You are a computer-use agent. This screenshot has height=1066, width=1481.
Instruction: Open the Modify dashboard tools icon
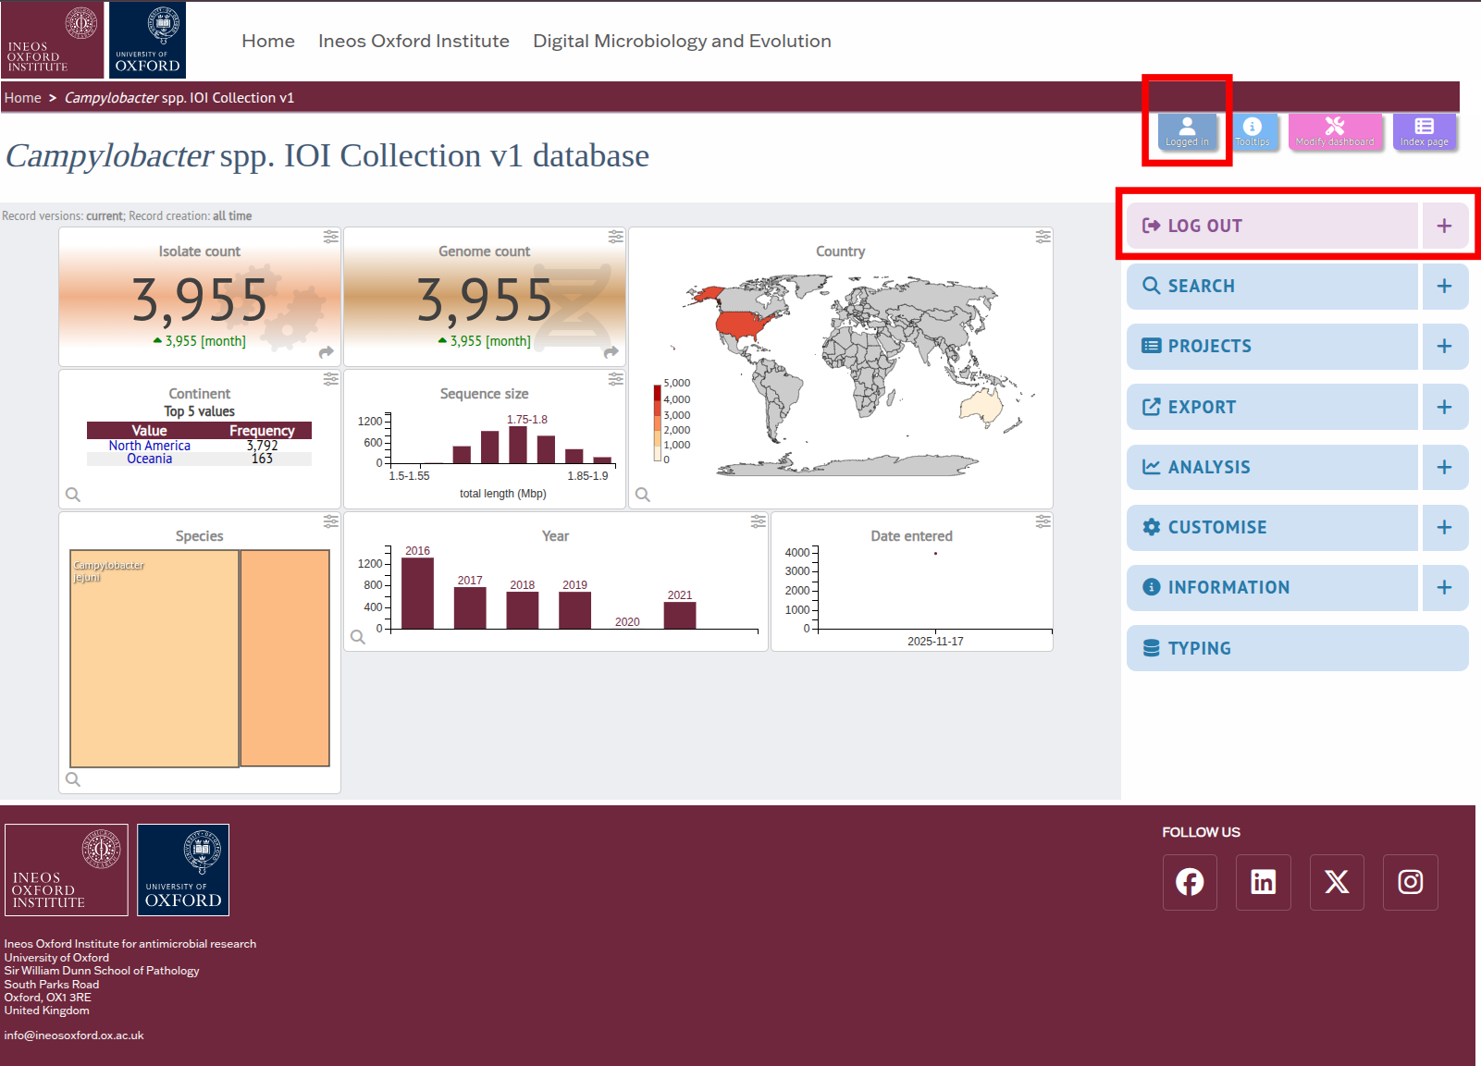pos(1334,131)
